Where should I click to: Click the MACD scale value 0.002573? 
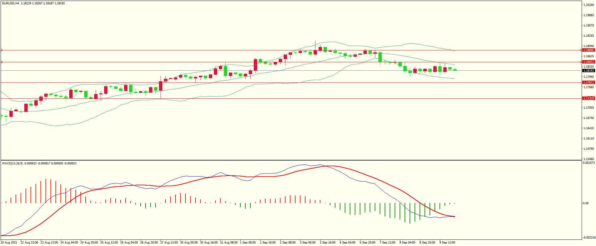click(x=589, y=163)
